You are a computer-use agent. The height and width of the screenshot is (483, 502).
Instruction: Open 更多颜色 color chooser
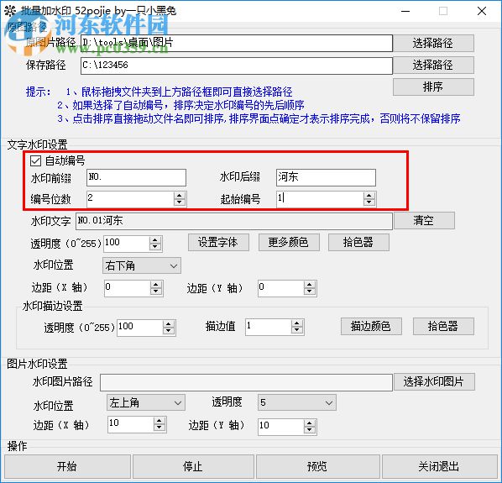[x=289, y=243]
